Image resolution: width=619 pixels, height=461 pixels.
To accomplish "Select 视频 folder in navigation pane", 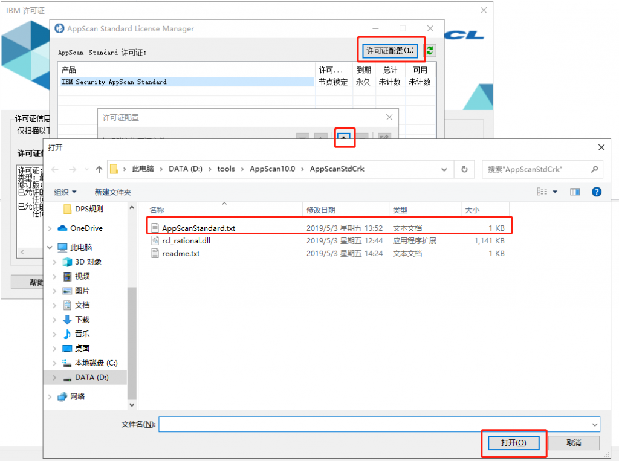I will [x=82, y=276].
